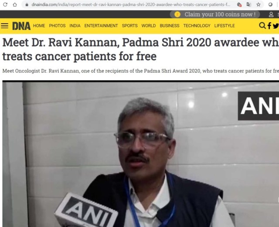Image resolution: width=279 pixels, height=227 pixels.
Task: Click the DNA logo
Action: (x=21, y=26)
